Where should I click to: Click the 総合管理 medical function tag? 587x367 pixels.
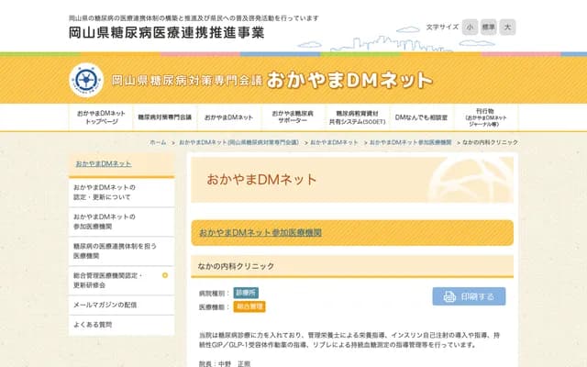(x=249, y=306)
